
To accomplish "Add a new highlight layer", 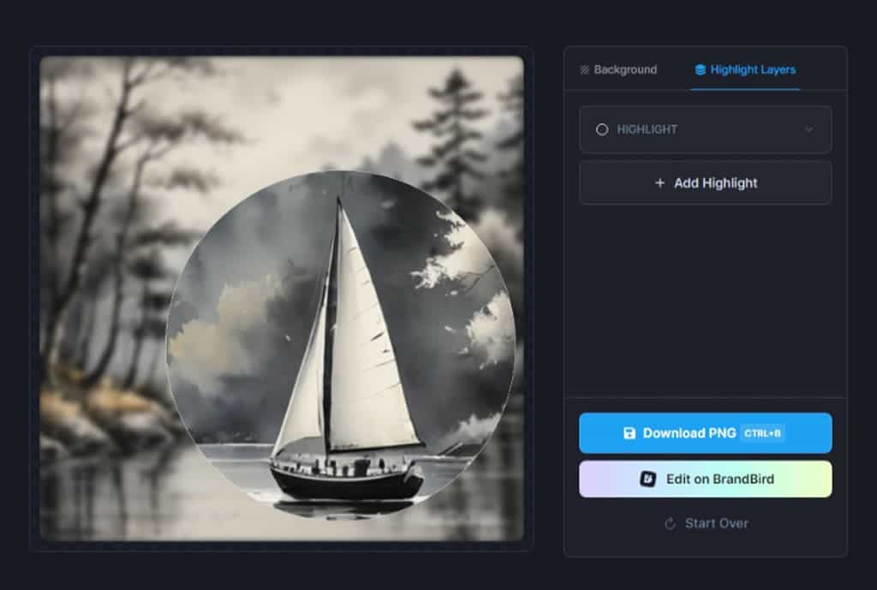I will pyautogui.click(x=706, y=183).
